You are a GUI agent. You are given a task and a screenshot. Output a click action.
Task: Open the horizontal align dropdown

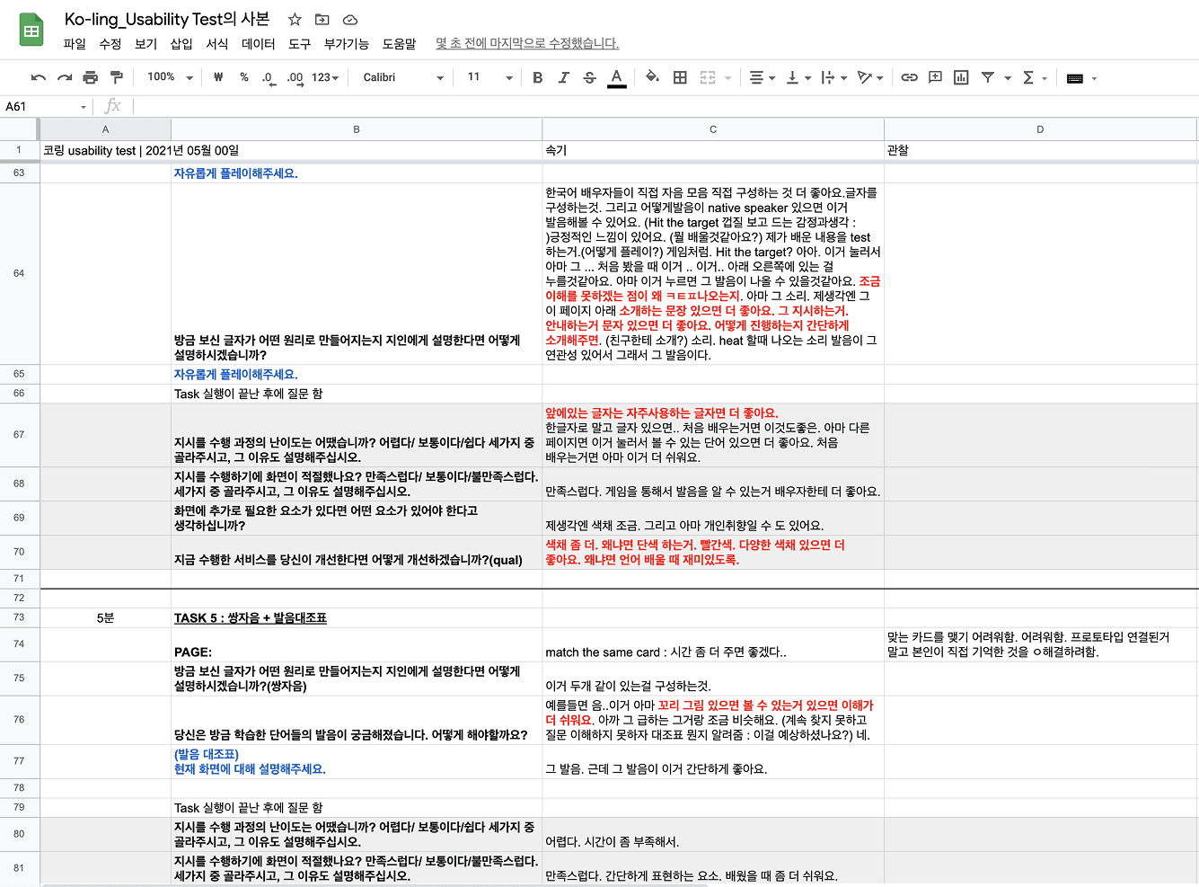tap(762, 78)
